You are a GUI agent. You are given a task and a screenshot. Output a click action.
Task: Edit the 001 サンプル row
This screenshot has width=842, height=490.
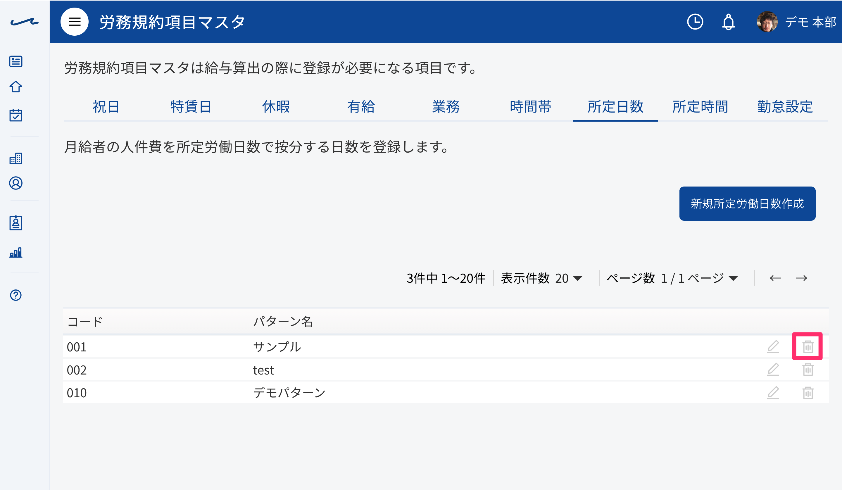[x=773, y=347]
